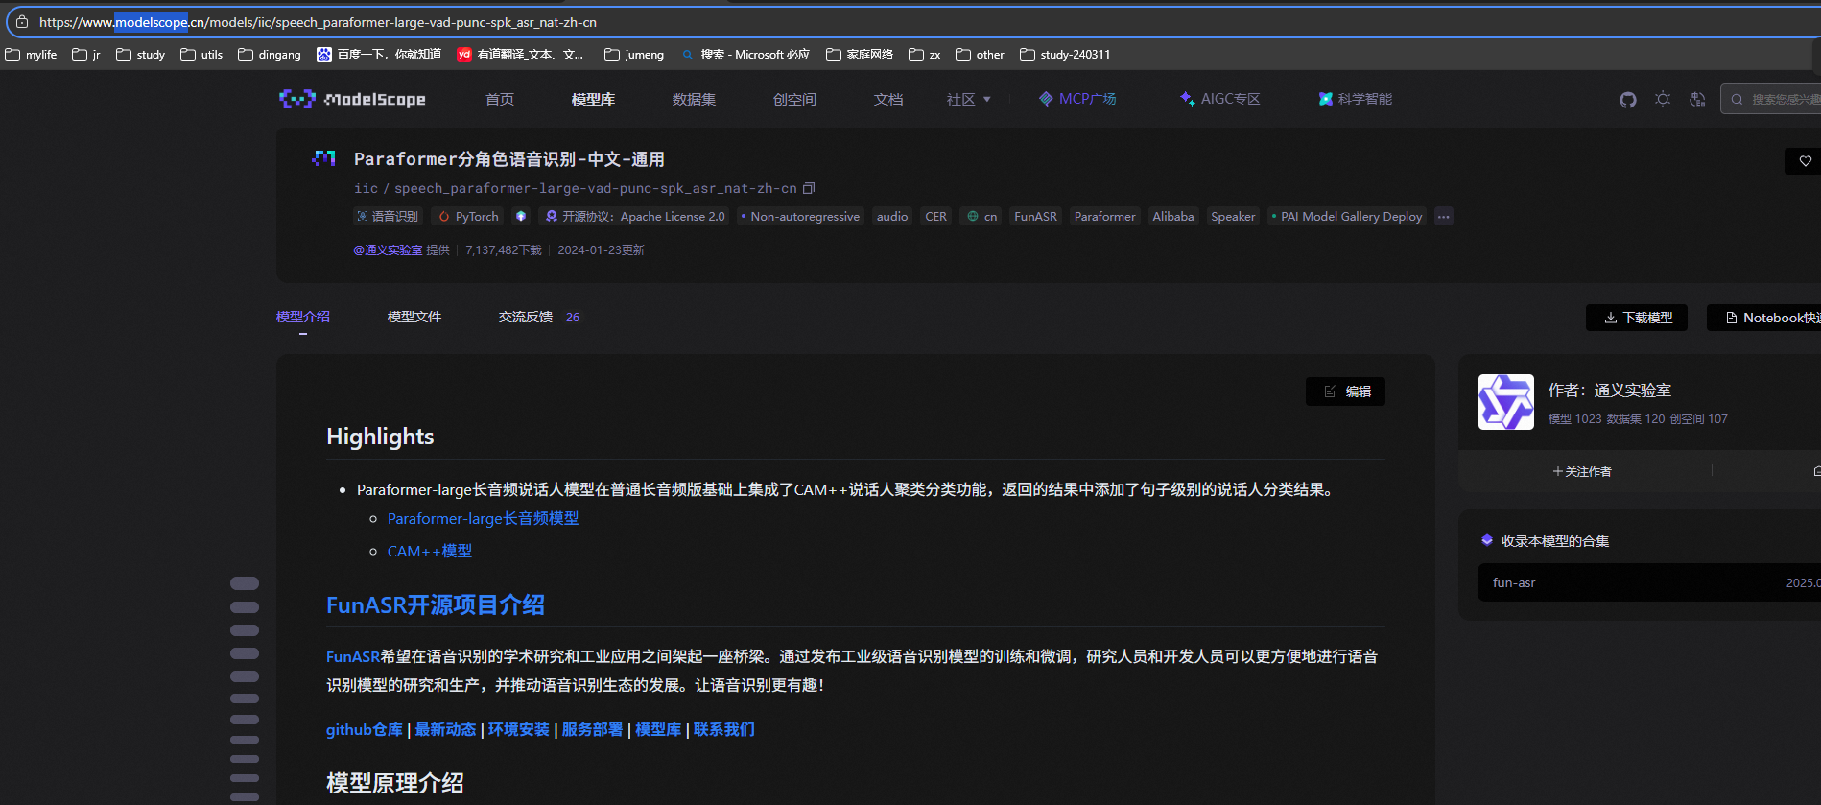
Task: Open the GitHub icon in the header
Action: [x=1627, y=100]
